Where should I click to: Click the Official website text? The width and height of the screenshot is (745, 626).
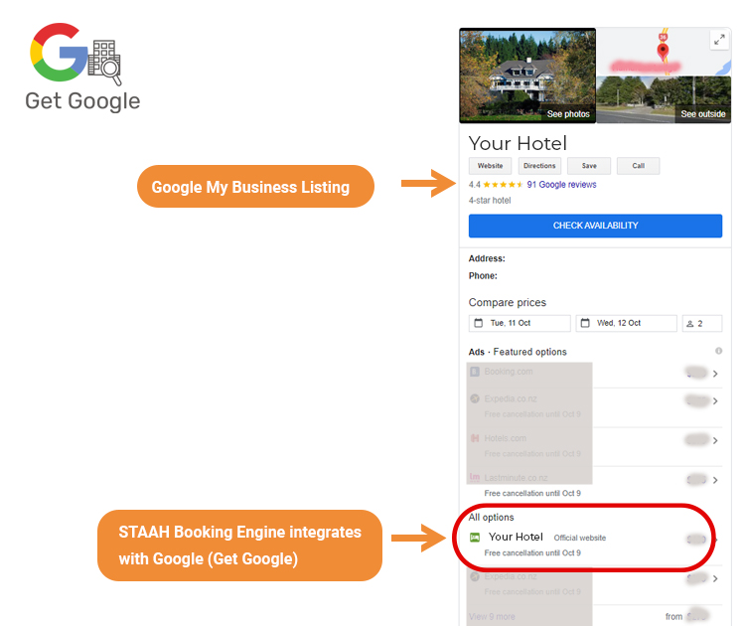click(x=580, y=538)
